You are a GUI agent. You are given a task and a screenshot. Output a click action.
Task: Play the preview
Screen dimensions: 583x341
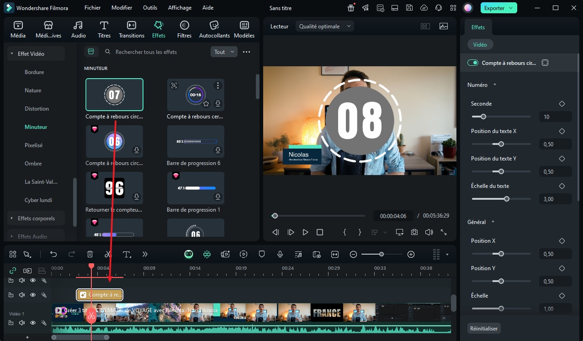point(305,232)
